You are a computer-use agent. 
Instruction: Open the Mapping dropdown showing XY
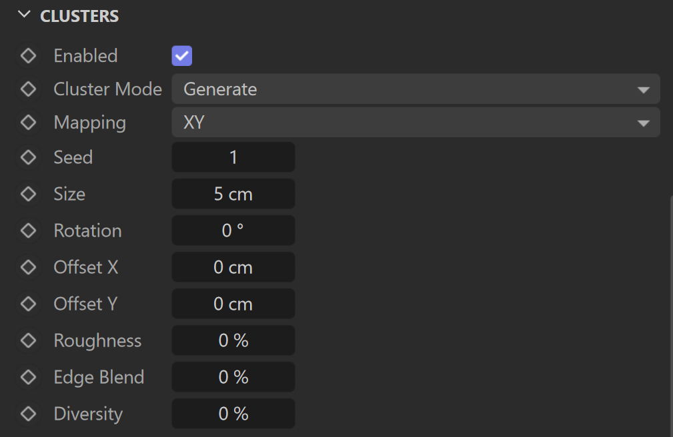(416, 123)
